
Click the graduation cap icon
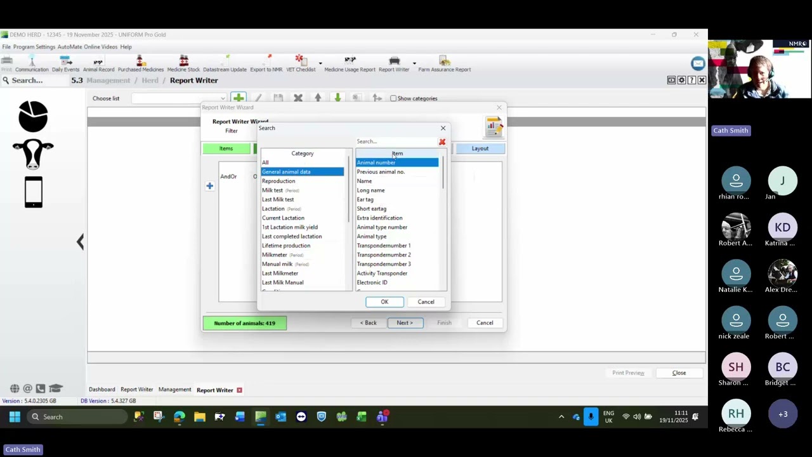[x=56, y=388]
